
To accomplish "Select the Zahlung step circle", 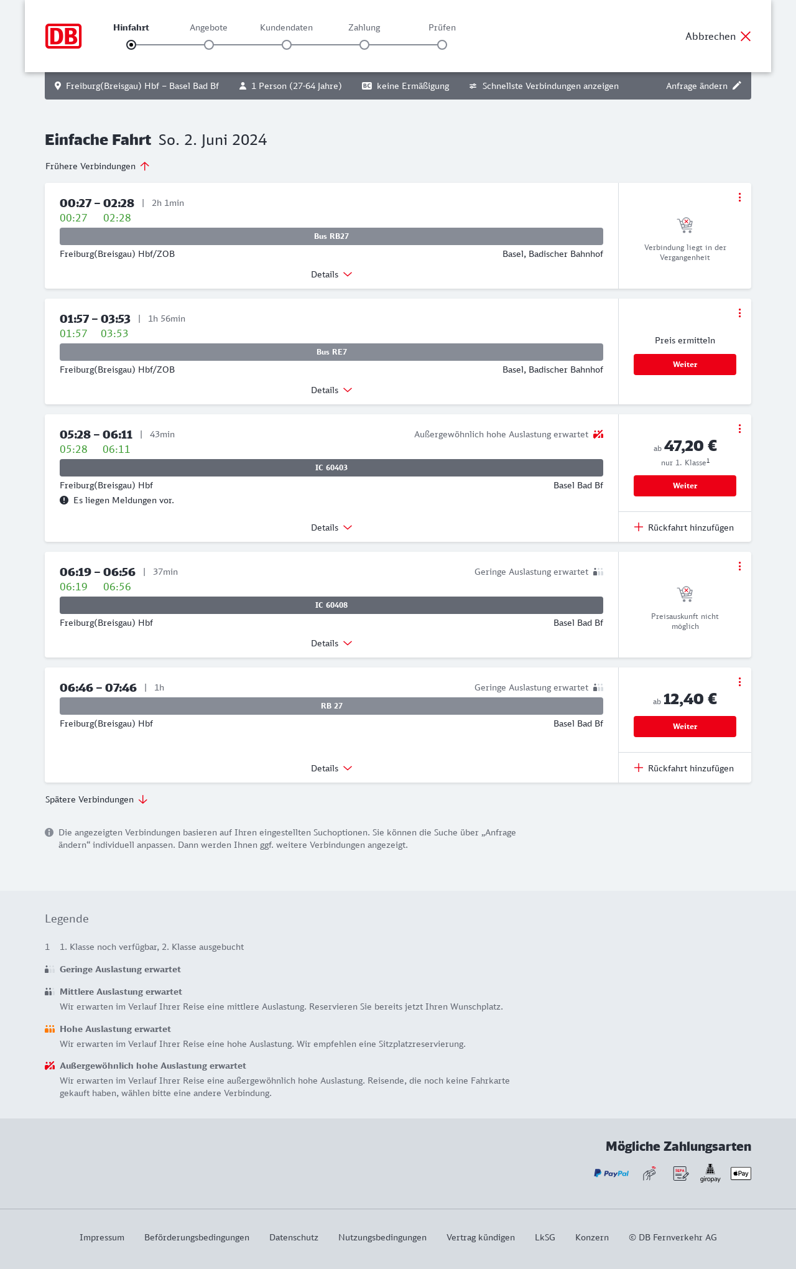I will coord(364,45).
